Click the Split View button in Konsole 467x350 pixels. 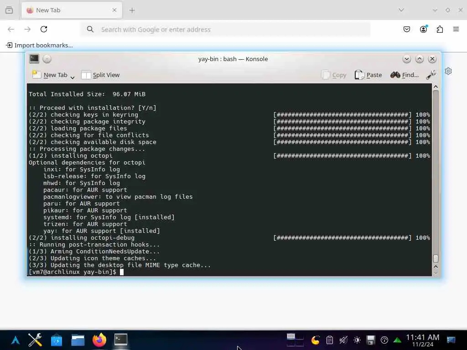100,75
